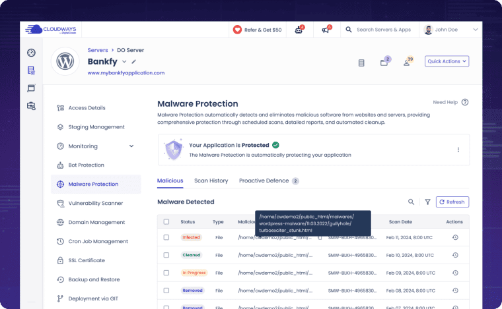The image size is (502, 309).
Task: Check the box for the Infected row
Action: [x=166, y=237]
